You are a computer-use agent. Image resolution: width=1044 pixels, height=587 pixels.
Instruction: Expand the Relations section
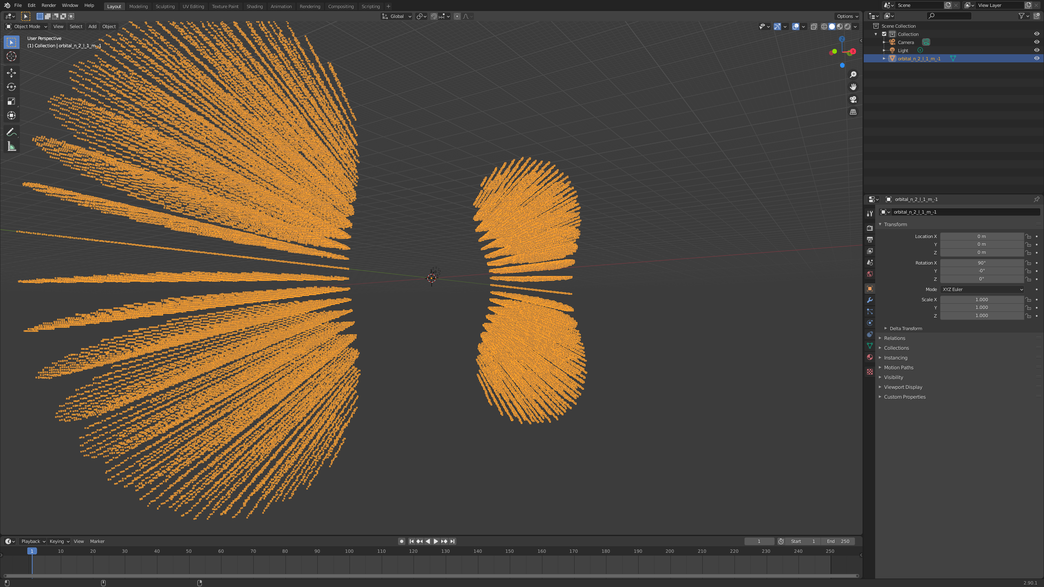coord(894,338)
